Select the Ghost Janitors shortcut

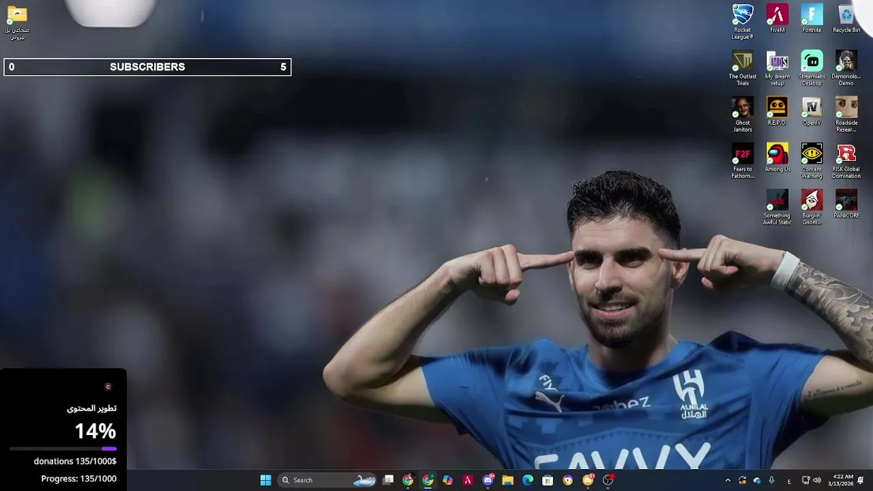[742, 115]
